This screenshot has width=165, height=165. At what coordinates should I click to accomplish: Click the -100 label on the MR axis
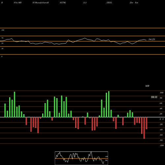tap(162, 146)
